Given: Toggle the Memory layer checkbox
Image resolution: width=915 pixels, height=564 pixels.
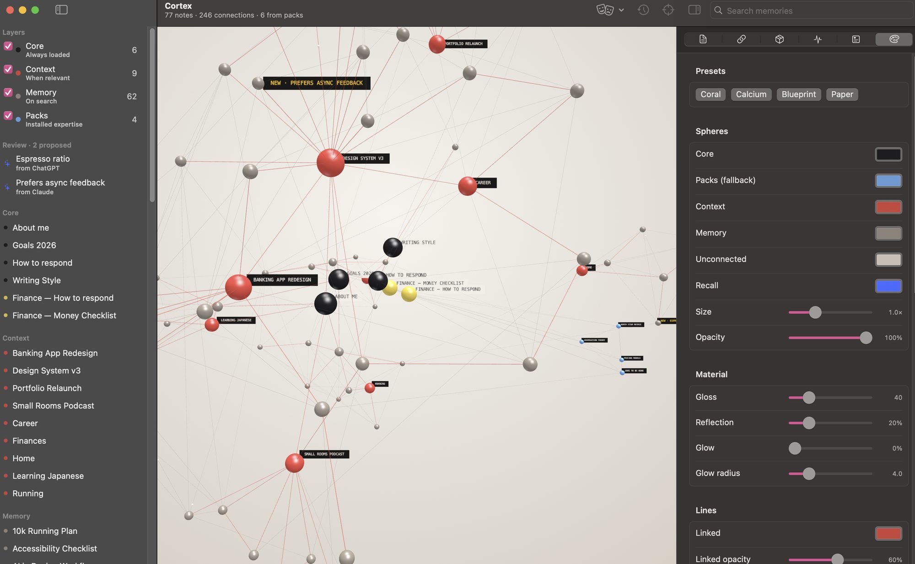Looking at the screenshot, I should pyautogui.click(x=8, y=92).
